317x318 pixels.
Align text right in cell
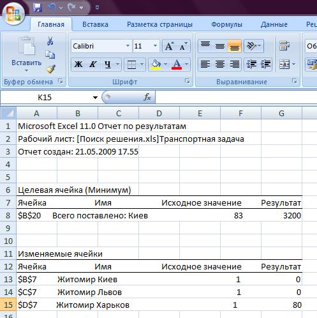coord(235,64)
